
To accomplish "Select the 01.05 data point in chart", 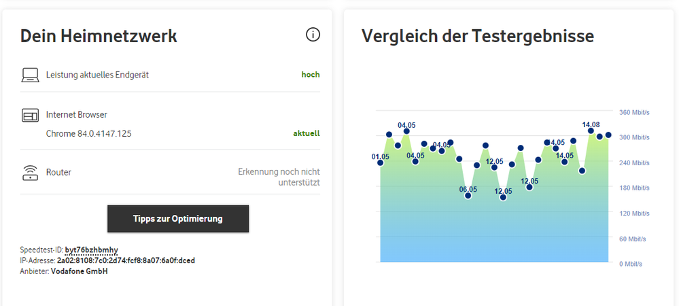I will point(380,163).
